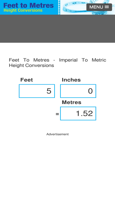Click the Advertisement label text

tap(58, 134)
